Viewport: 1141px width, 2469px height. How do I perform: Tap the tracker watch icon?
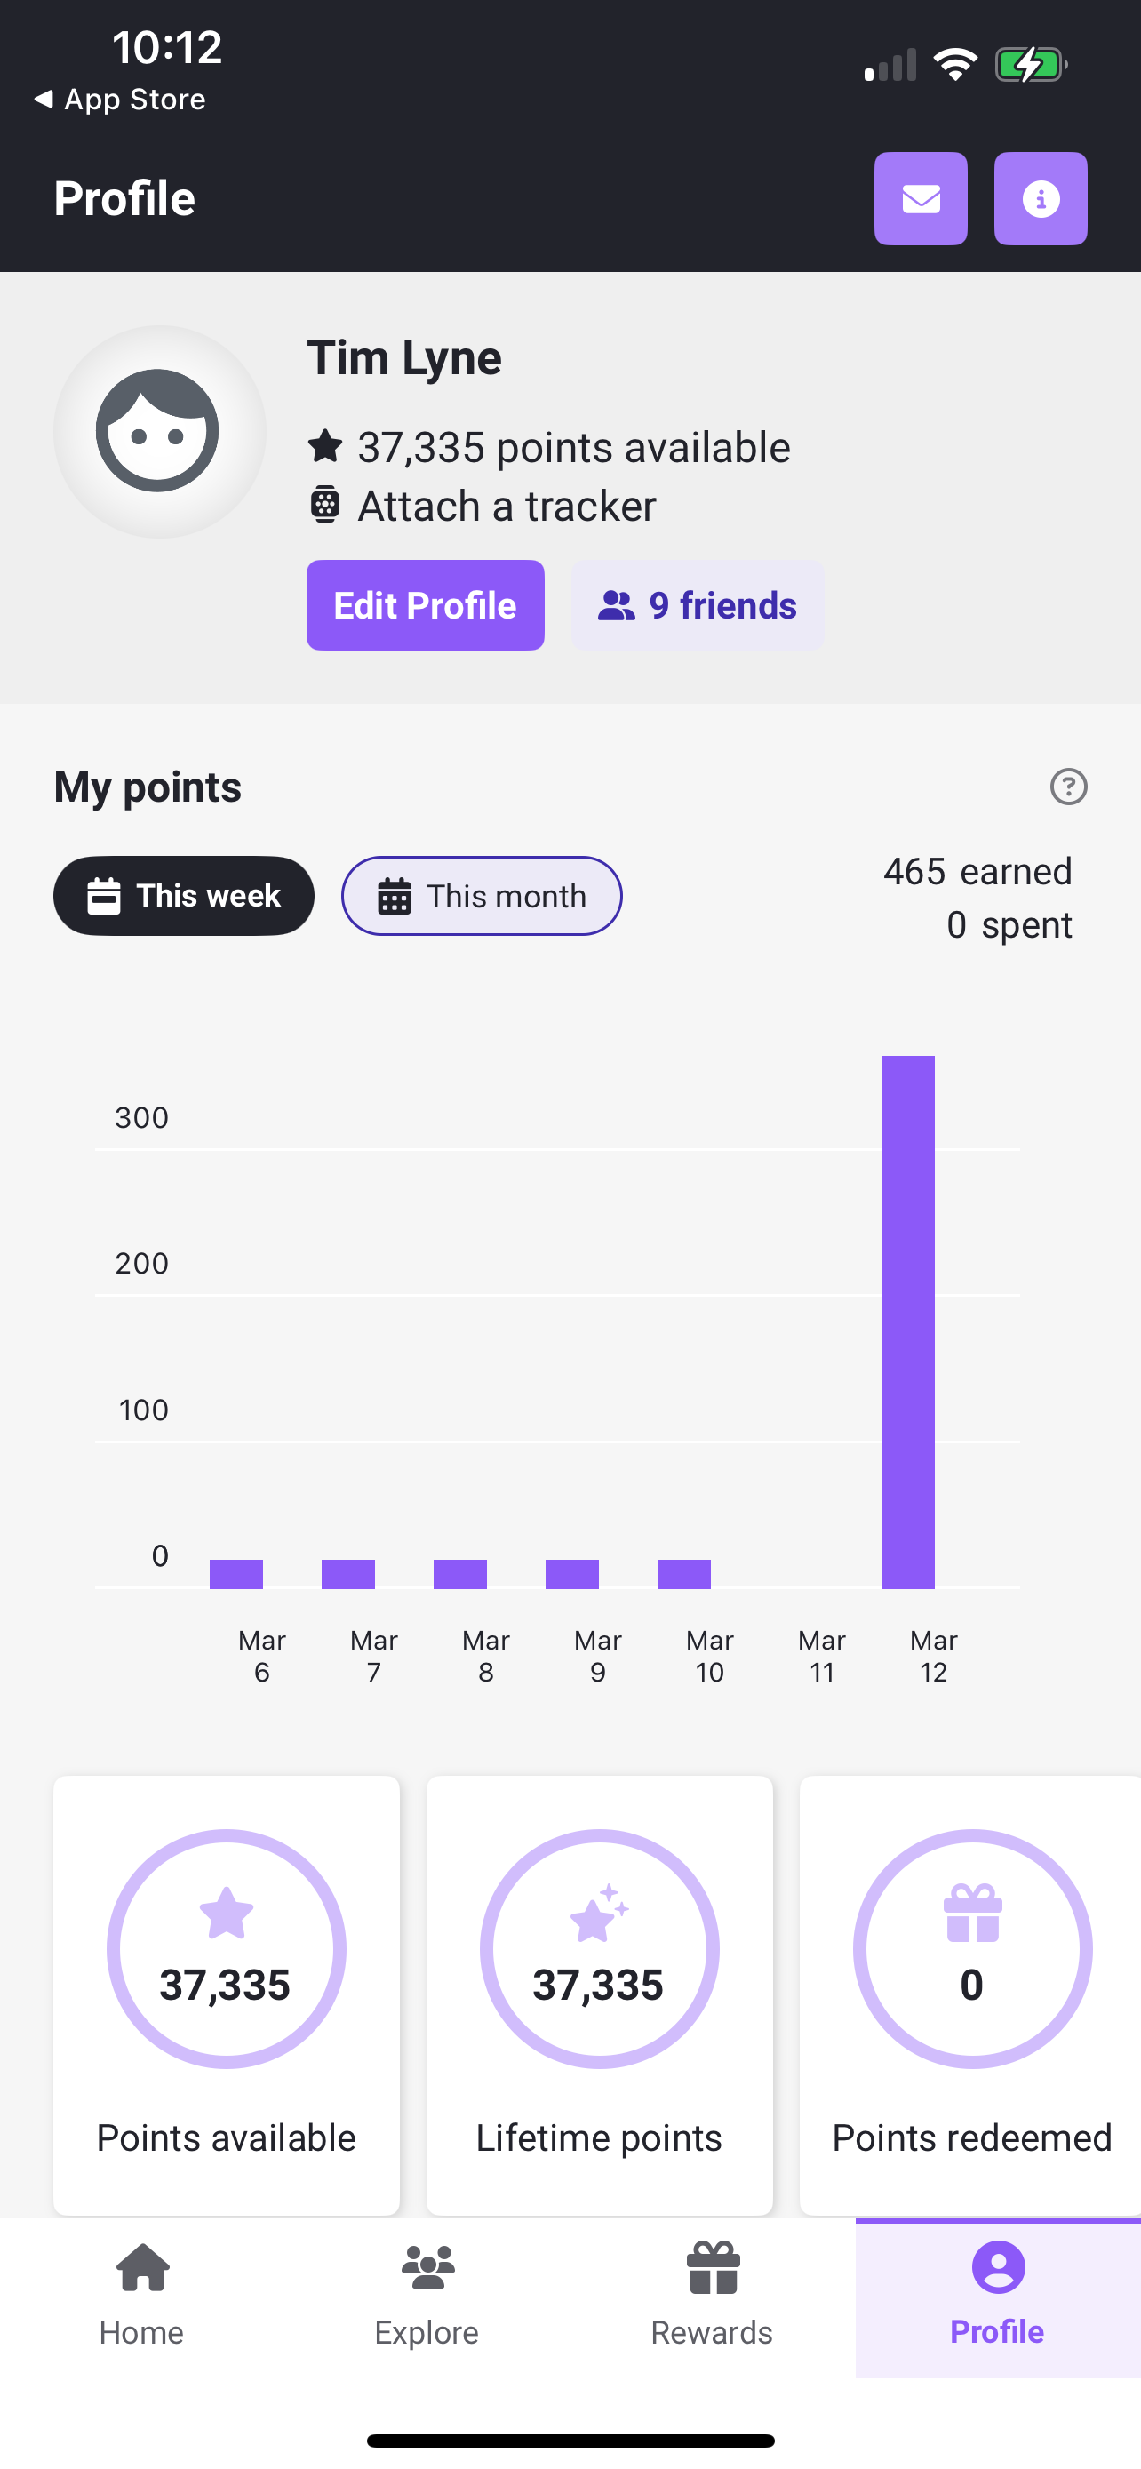pyautogui.click(x=324, y=504)
